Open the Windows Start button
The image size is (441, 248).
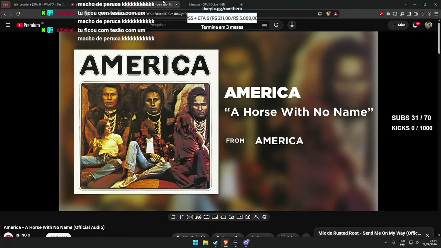[195, 242]
